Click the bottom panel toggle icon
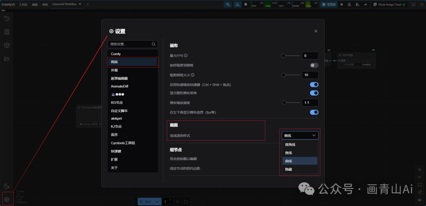This screenshot has height=206, width=426. [413, 4]
